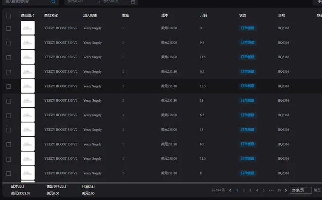
Task: Click the cost total 美元83328.07
Action: point(21,193)
